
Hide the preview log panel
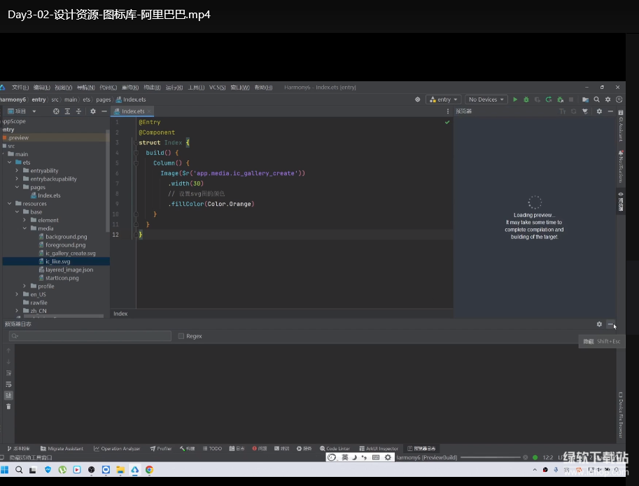[x=610, y=324]
